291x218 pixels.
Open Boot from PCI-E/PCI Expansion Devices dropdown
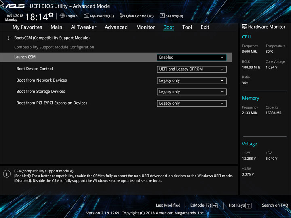tap(192, 103)
